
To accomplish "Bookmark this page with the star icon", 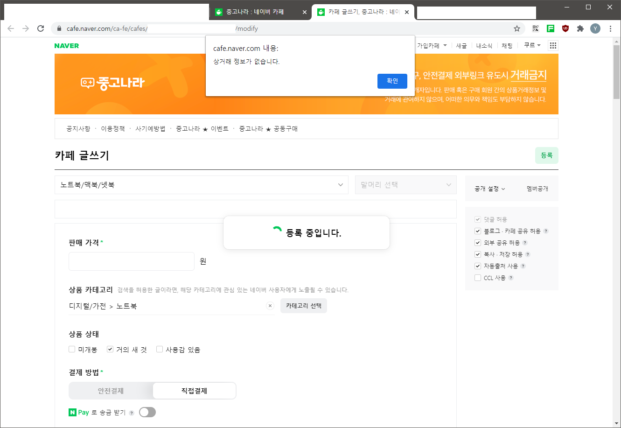I will [517, 28].
